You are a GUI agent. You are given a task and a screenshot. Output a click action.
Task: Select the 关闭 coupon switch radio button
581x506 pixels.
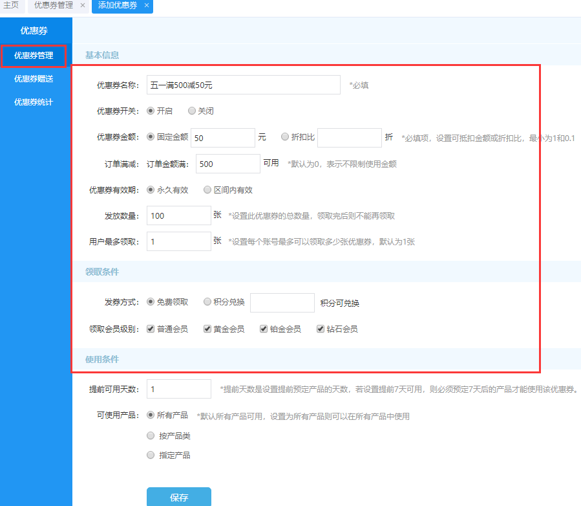[x=192, y=111]
